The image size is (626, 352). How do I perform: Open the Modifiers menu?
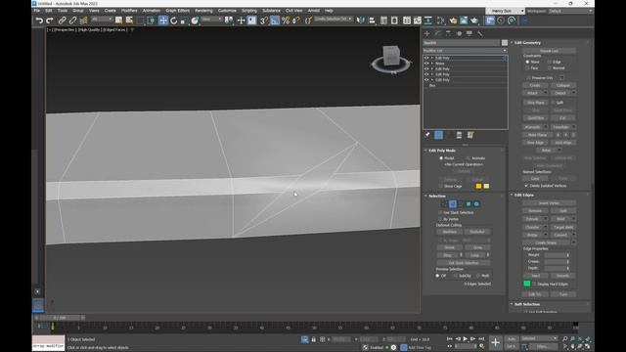click(x=129, y=11)
